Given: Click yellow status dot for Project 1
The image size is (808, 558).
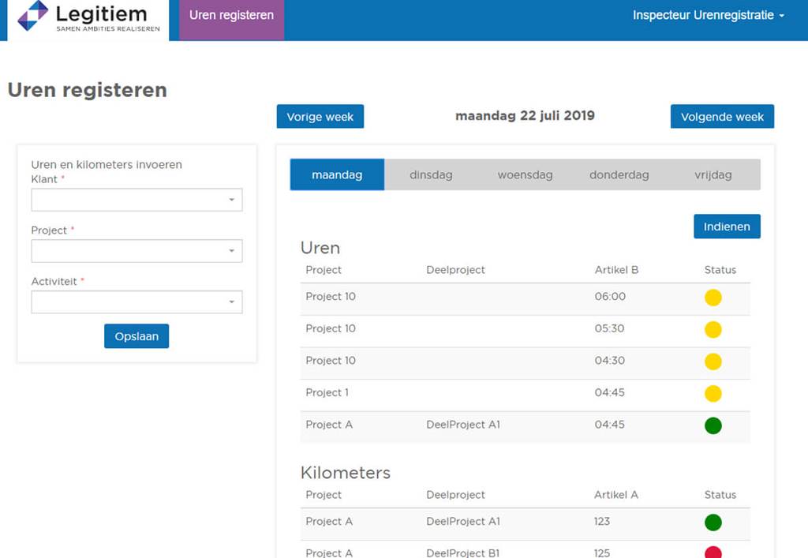Looking at the screenshot, I should click(x=713, y=393).
